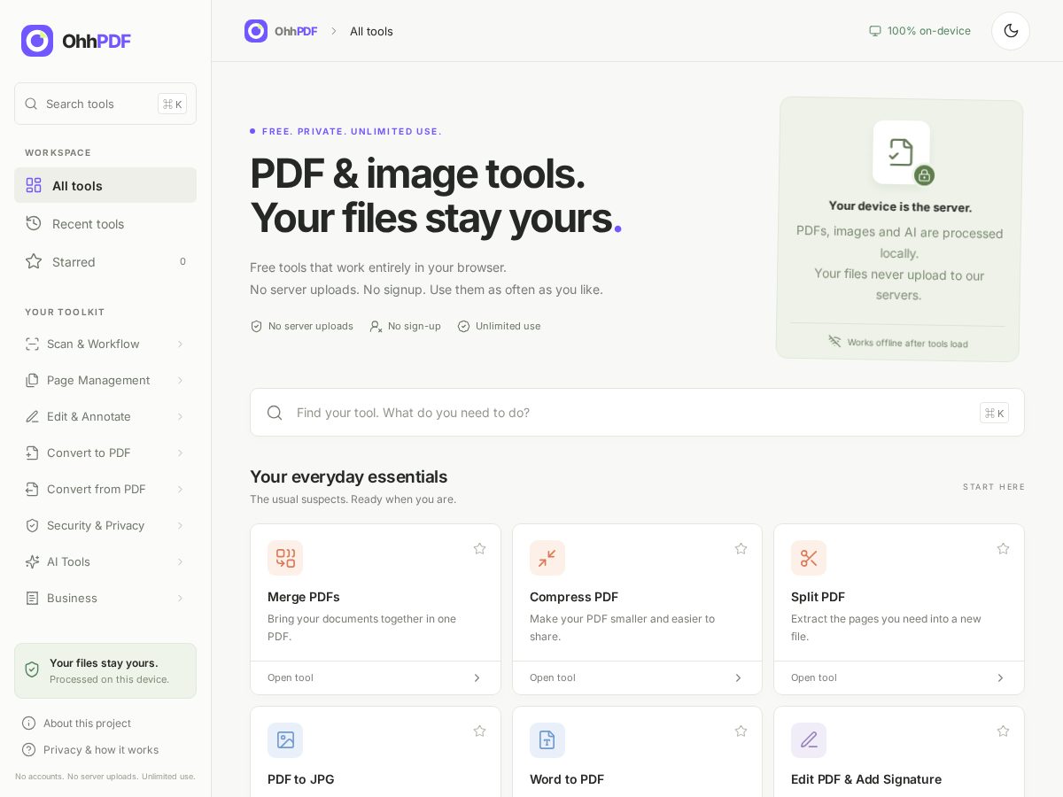Click the Starred star icon in sidebar
Screen dimensions: 1063x797
point(34,261)
